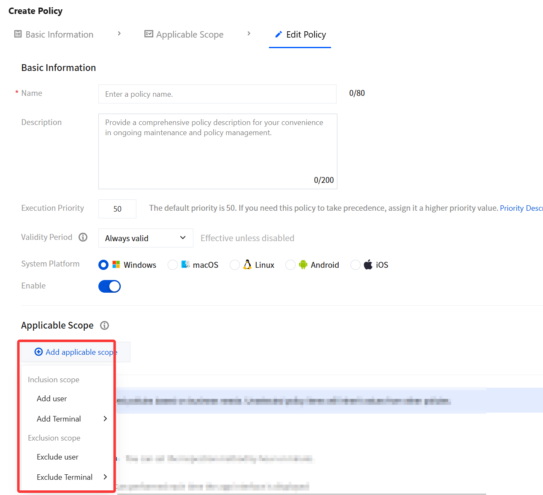Open the Priority Description link
This screenshot has width=543, height=495.
click(x=521, y=208)
